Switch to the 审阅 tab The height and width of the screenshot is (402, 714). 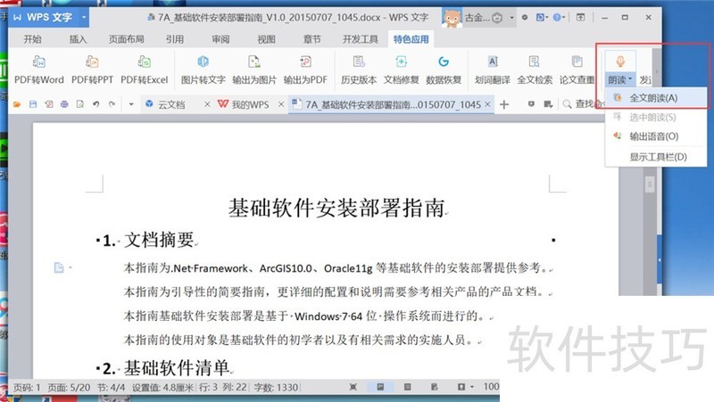220,39
